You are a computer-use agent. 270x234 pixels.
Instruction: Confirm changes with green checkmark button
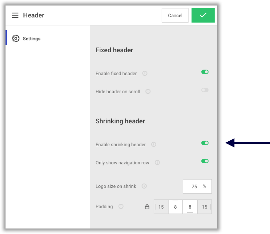pyautogui.click(x=203, y=15)
